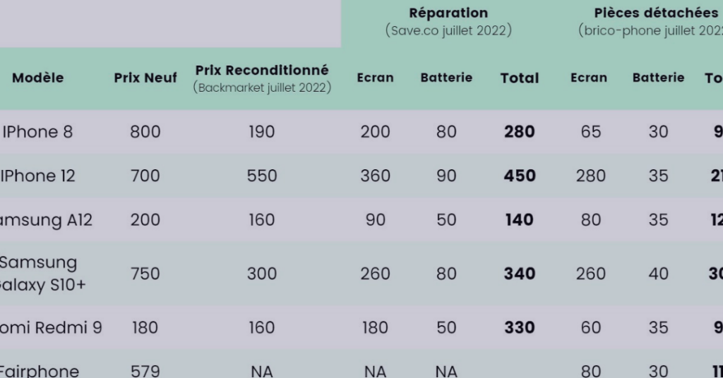Image resolution: width=723 pixels, height=378 pixels.
Task: Click Redmi 9 repair total 330
Action: point(520,328)
